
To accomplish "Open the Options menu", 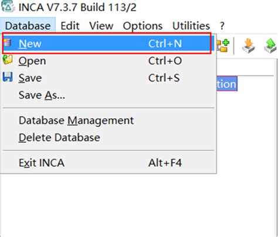I will [x=143, y=26].
